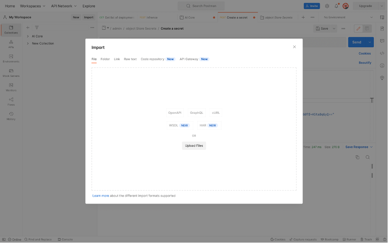
Task: Expand the New Collection tree item
Action: coord(28,43)
